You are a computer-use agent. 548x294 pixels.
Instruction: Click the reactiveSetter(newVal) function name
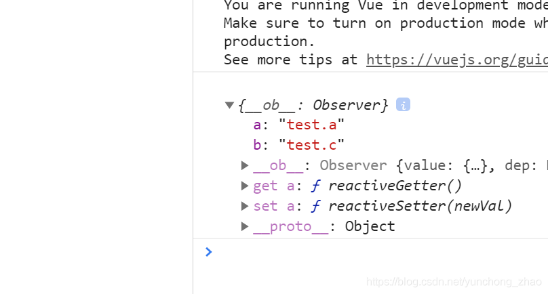tap(420, 206)
